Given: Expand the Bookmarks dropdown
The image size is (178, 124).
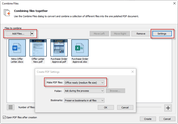Looking at the screenshot, I should click(x=84, y=100).
